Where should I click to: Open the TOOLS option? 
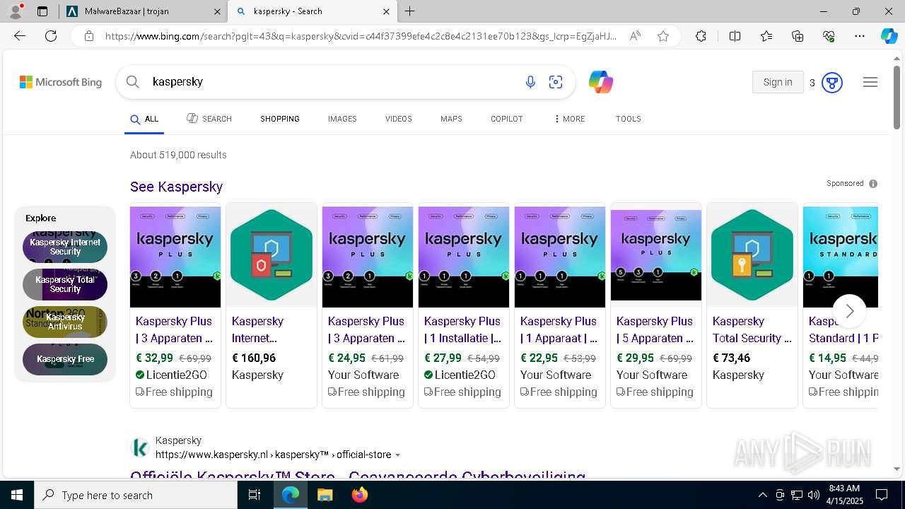tap(629, 119)
